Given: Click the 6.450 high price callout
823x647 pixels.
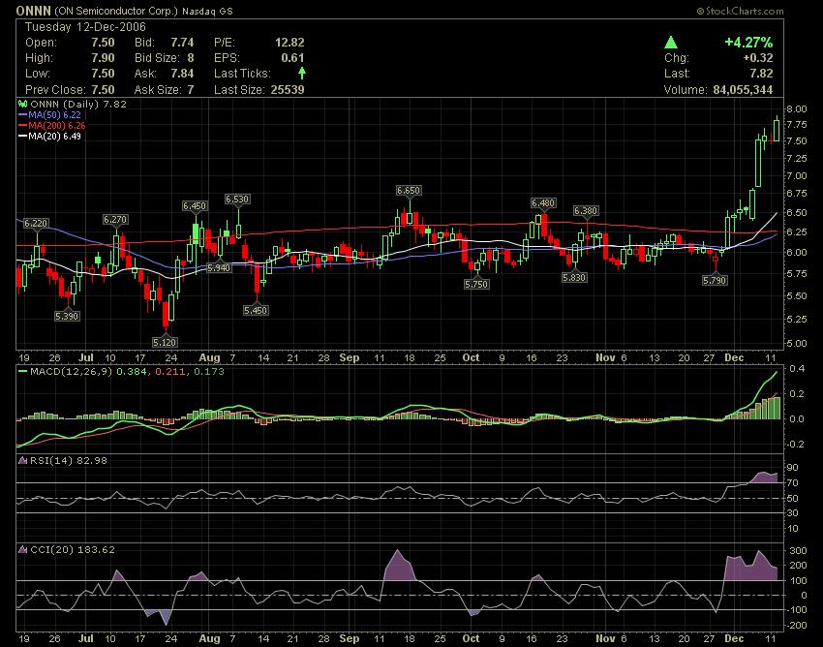Looking at the screenshot, I should 195,206.
